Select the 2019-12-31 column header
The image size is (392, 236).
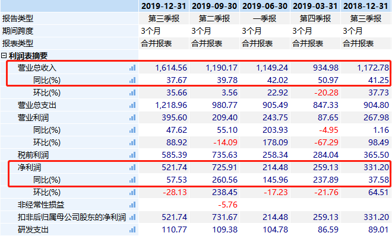point(164,6)
